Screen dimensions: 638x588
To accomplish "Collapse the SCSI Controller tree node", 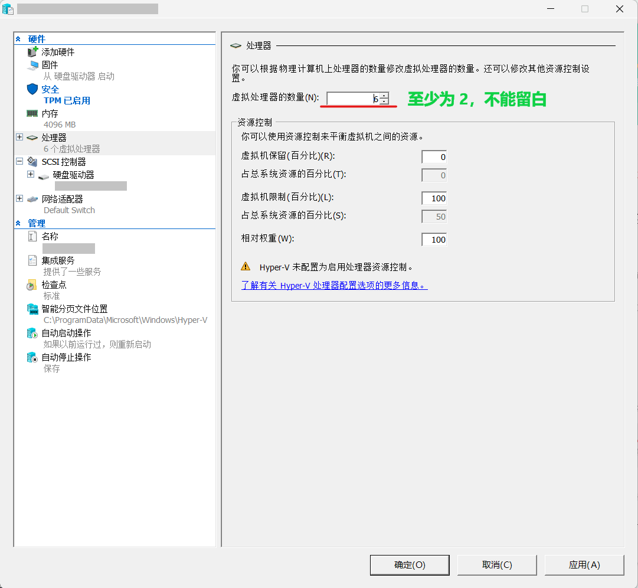I will tap(19, 161).
